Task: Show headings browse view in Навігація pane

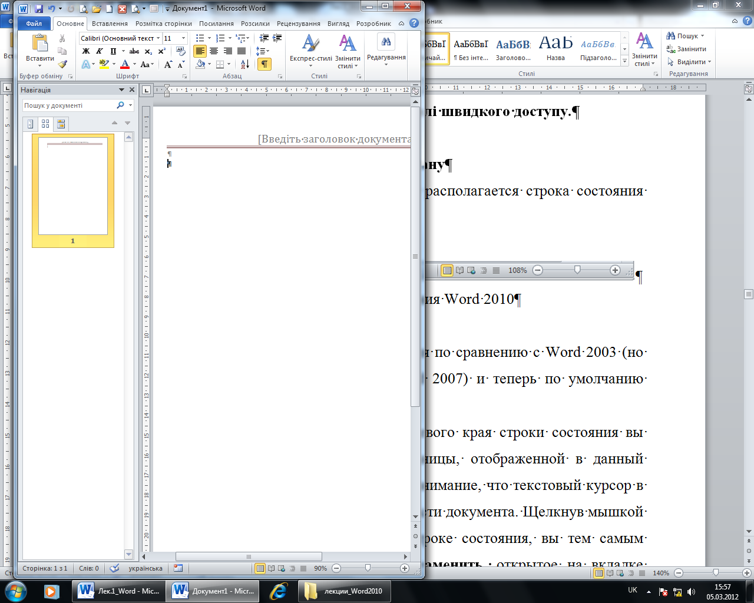Action: [31, 124]
